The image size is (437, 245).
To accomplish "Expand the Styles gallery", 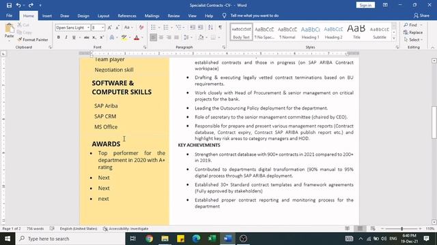I will 394,39.
